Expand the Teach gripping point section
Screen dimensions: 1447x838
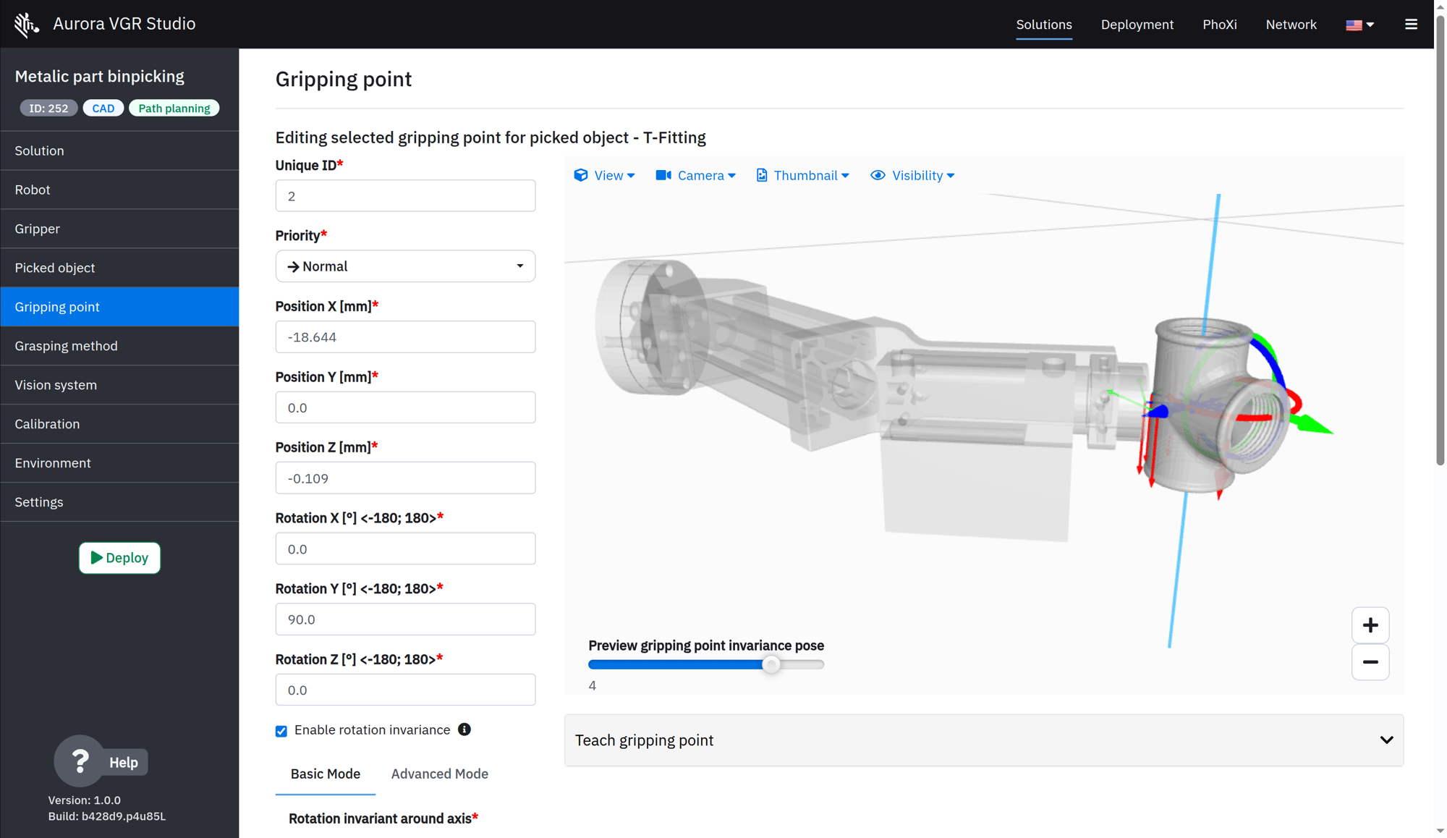click(x=984, y=740)
